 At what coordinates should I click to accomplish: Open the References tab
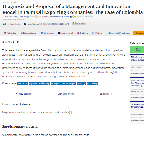(47, 33)
